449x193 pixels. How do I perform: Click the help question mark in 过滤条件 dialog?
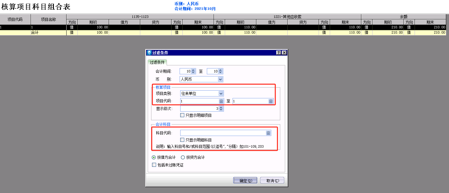279,53
